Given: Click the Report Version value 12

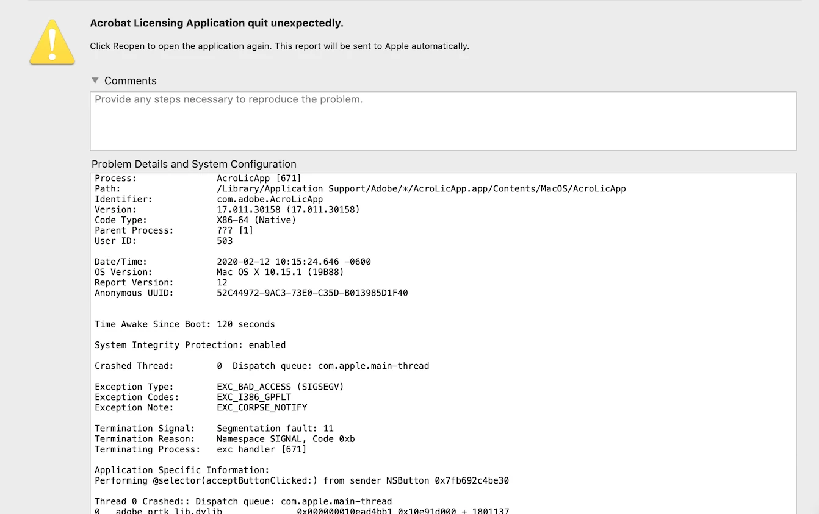Looking at the screenshot, I should click(x=222, y=282).
